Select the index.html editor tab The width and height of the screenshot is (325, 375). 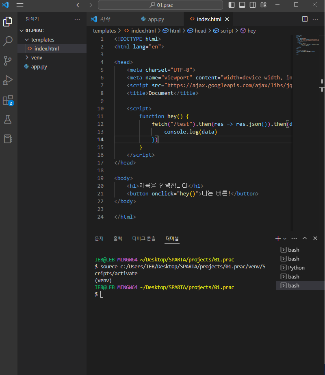pos(209,19)
